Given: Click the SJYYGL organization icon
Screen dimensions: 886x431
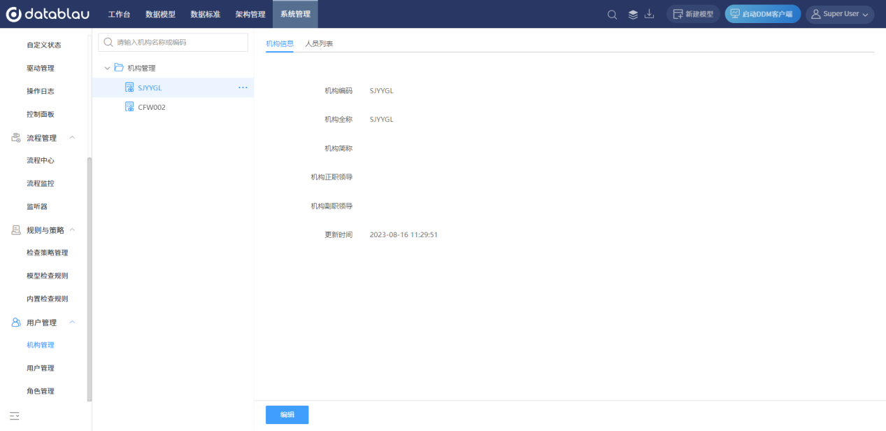Looking at the screenshot, I should [129, 87].
